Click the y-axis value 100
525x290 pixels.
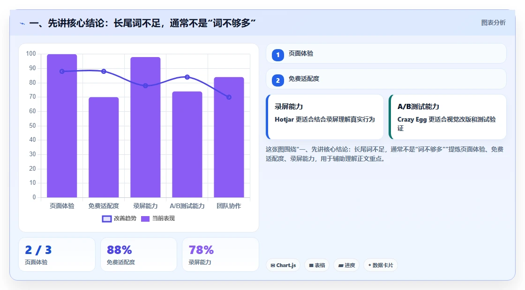click(31, 53)
